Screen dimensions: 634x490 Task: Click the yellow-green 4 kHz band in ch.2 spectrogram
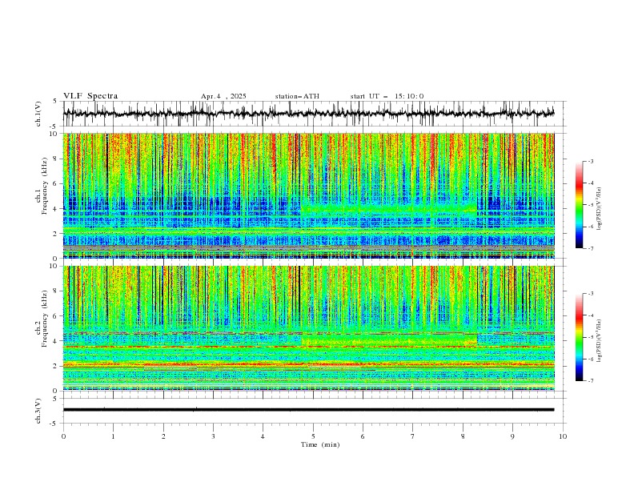(x=389, y=340)
